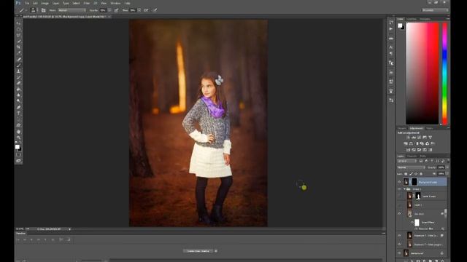Click the rainbow hue slider strip

(x=444, y=74)
